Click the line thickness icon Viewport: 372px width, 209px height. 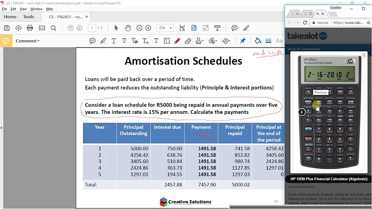tap(268, 41)
